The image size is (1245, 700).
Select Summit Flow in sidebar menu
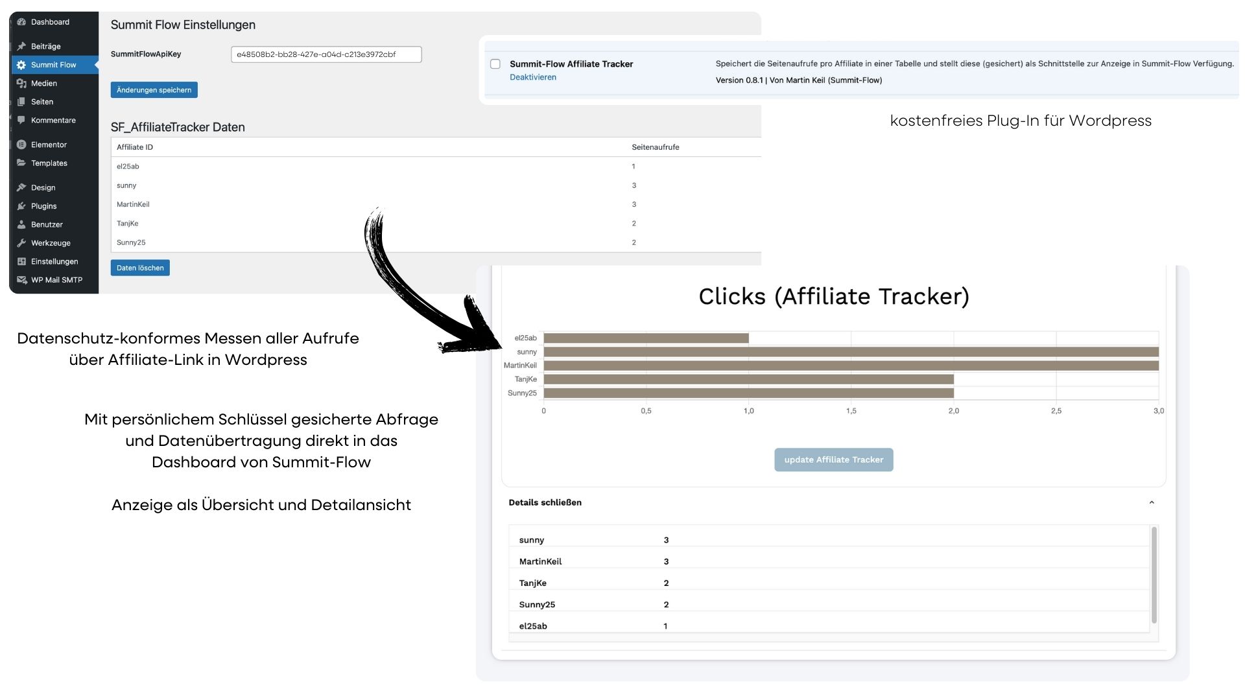55,65
